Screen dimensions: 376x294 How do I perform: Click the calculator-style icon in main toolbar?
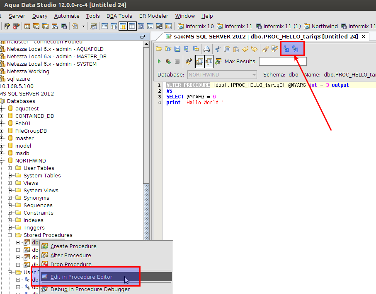93,26
